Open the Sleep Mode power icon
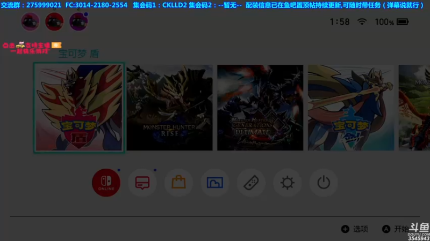Image resolution: width=430 pixels, height=241 pixels. coord(324,183)
